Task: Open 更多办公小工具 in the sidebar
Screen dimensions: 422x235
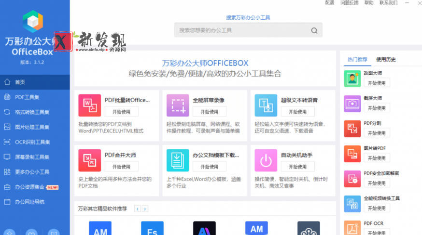Action: click(35, 172)
